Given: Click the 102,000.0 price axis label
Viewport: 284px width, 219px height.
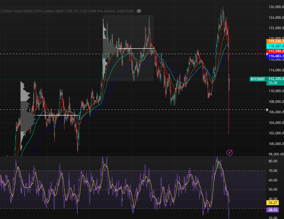Looking at the screenshot, I should pyautogui.click(x=276, y=133).
